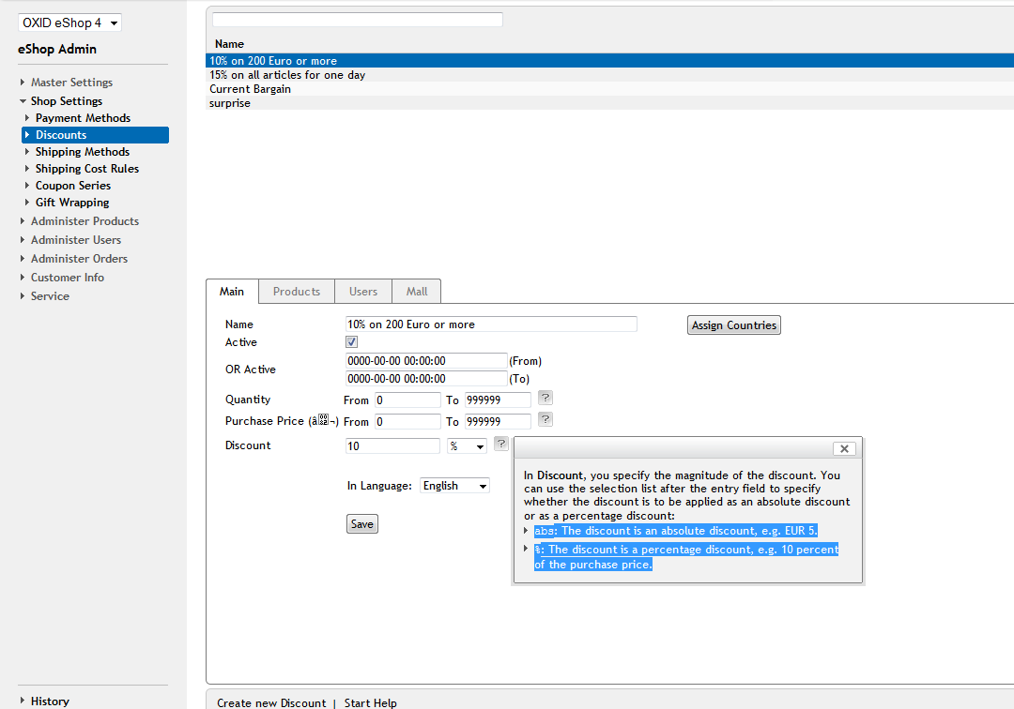
Task: Switch to the Users tab
Action: tap(363, 292)
